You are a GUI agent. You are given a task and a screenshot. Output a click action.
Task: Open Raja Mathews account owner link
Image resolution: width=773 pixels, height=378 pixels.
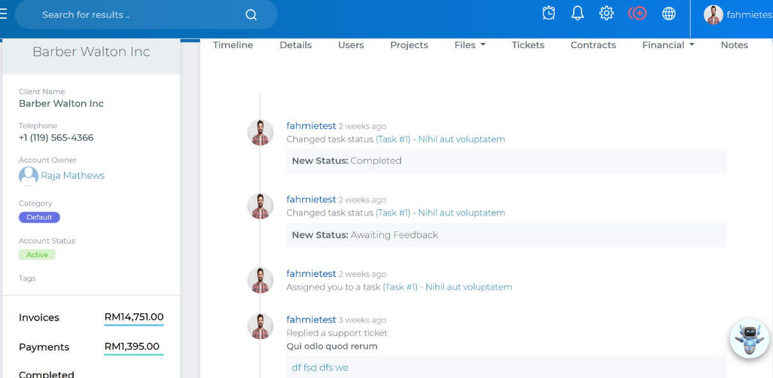click(x=73, y=176)
